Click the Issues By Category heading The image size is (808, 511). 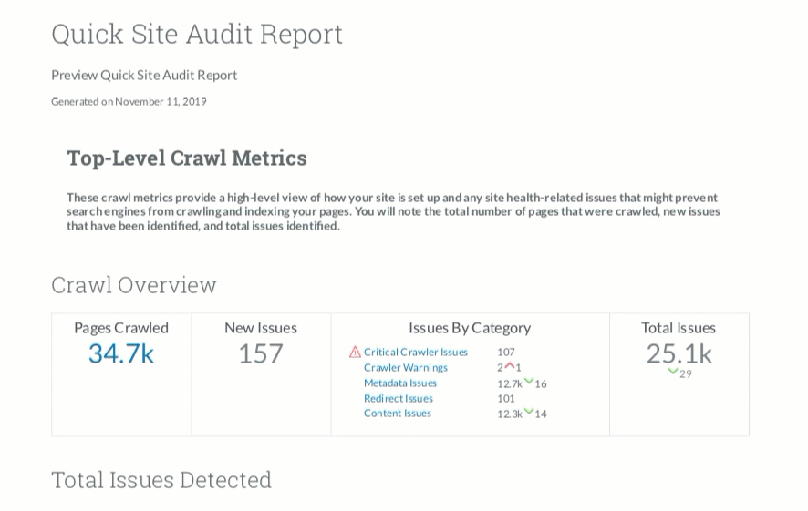[x=470, y=328]
